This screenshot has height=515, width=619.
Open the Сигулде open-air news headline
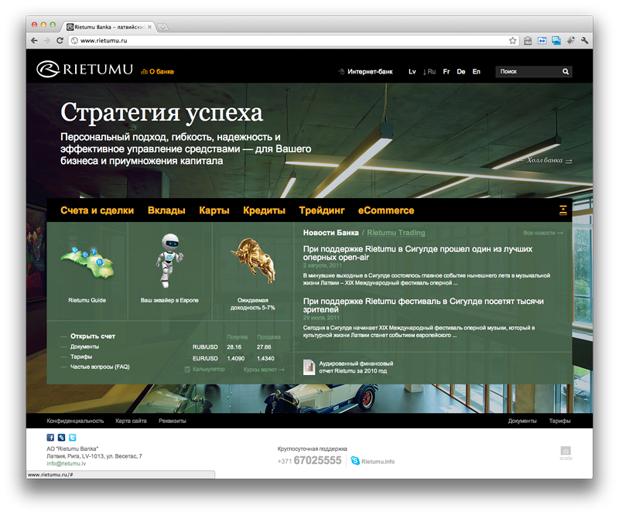point(418,253)
